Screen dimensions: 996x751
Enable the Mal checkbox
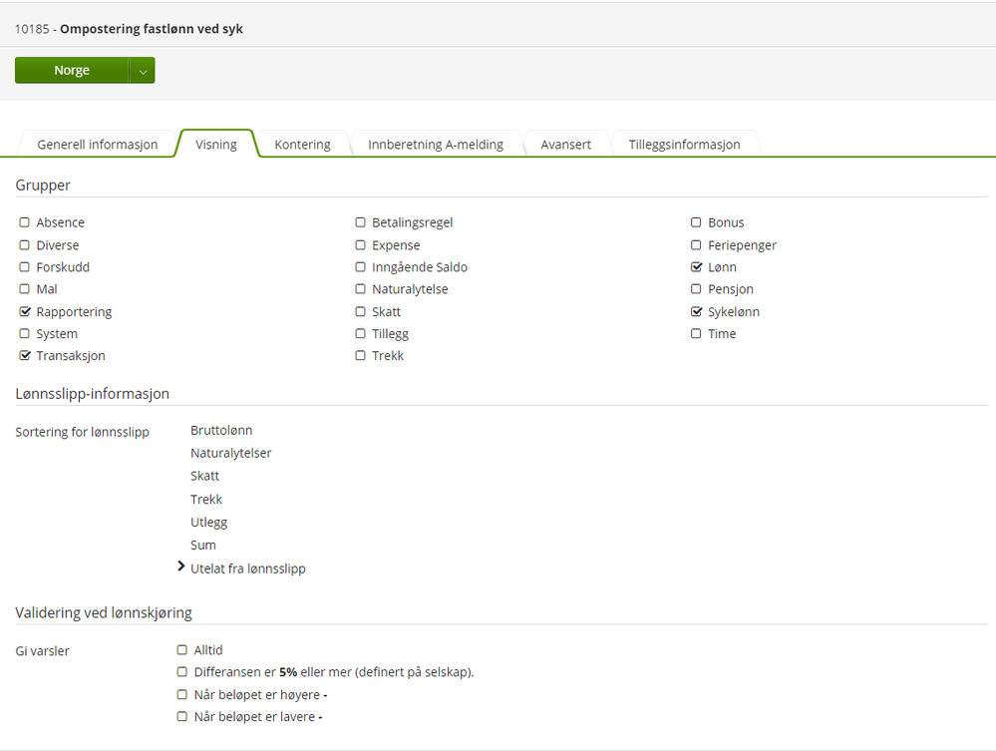pos(24,289)
